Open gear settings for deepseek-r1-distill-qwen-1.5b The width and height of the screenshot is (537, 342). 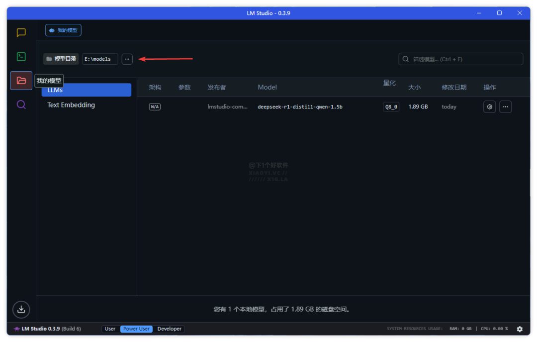click(x=489, y=107)
